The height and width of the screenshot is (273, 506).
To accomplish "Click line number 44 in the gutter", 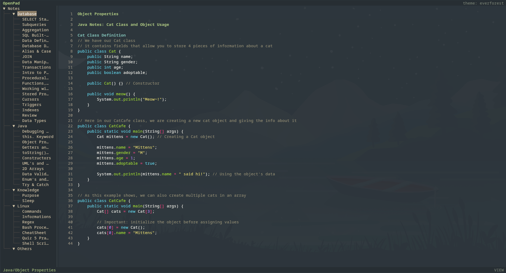I will coord(70,243).
